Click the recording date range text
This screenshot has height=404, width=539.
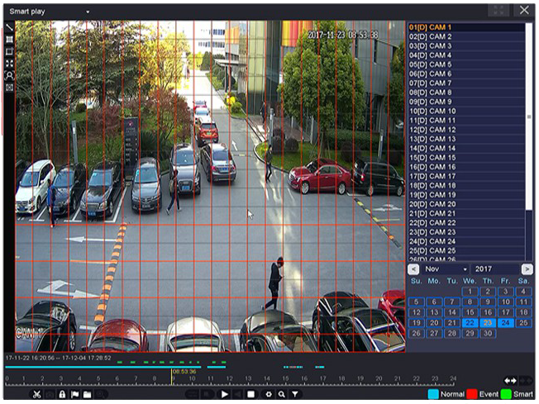(58, 358)
